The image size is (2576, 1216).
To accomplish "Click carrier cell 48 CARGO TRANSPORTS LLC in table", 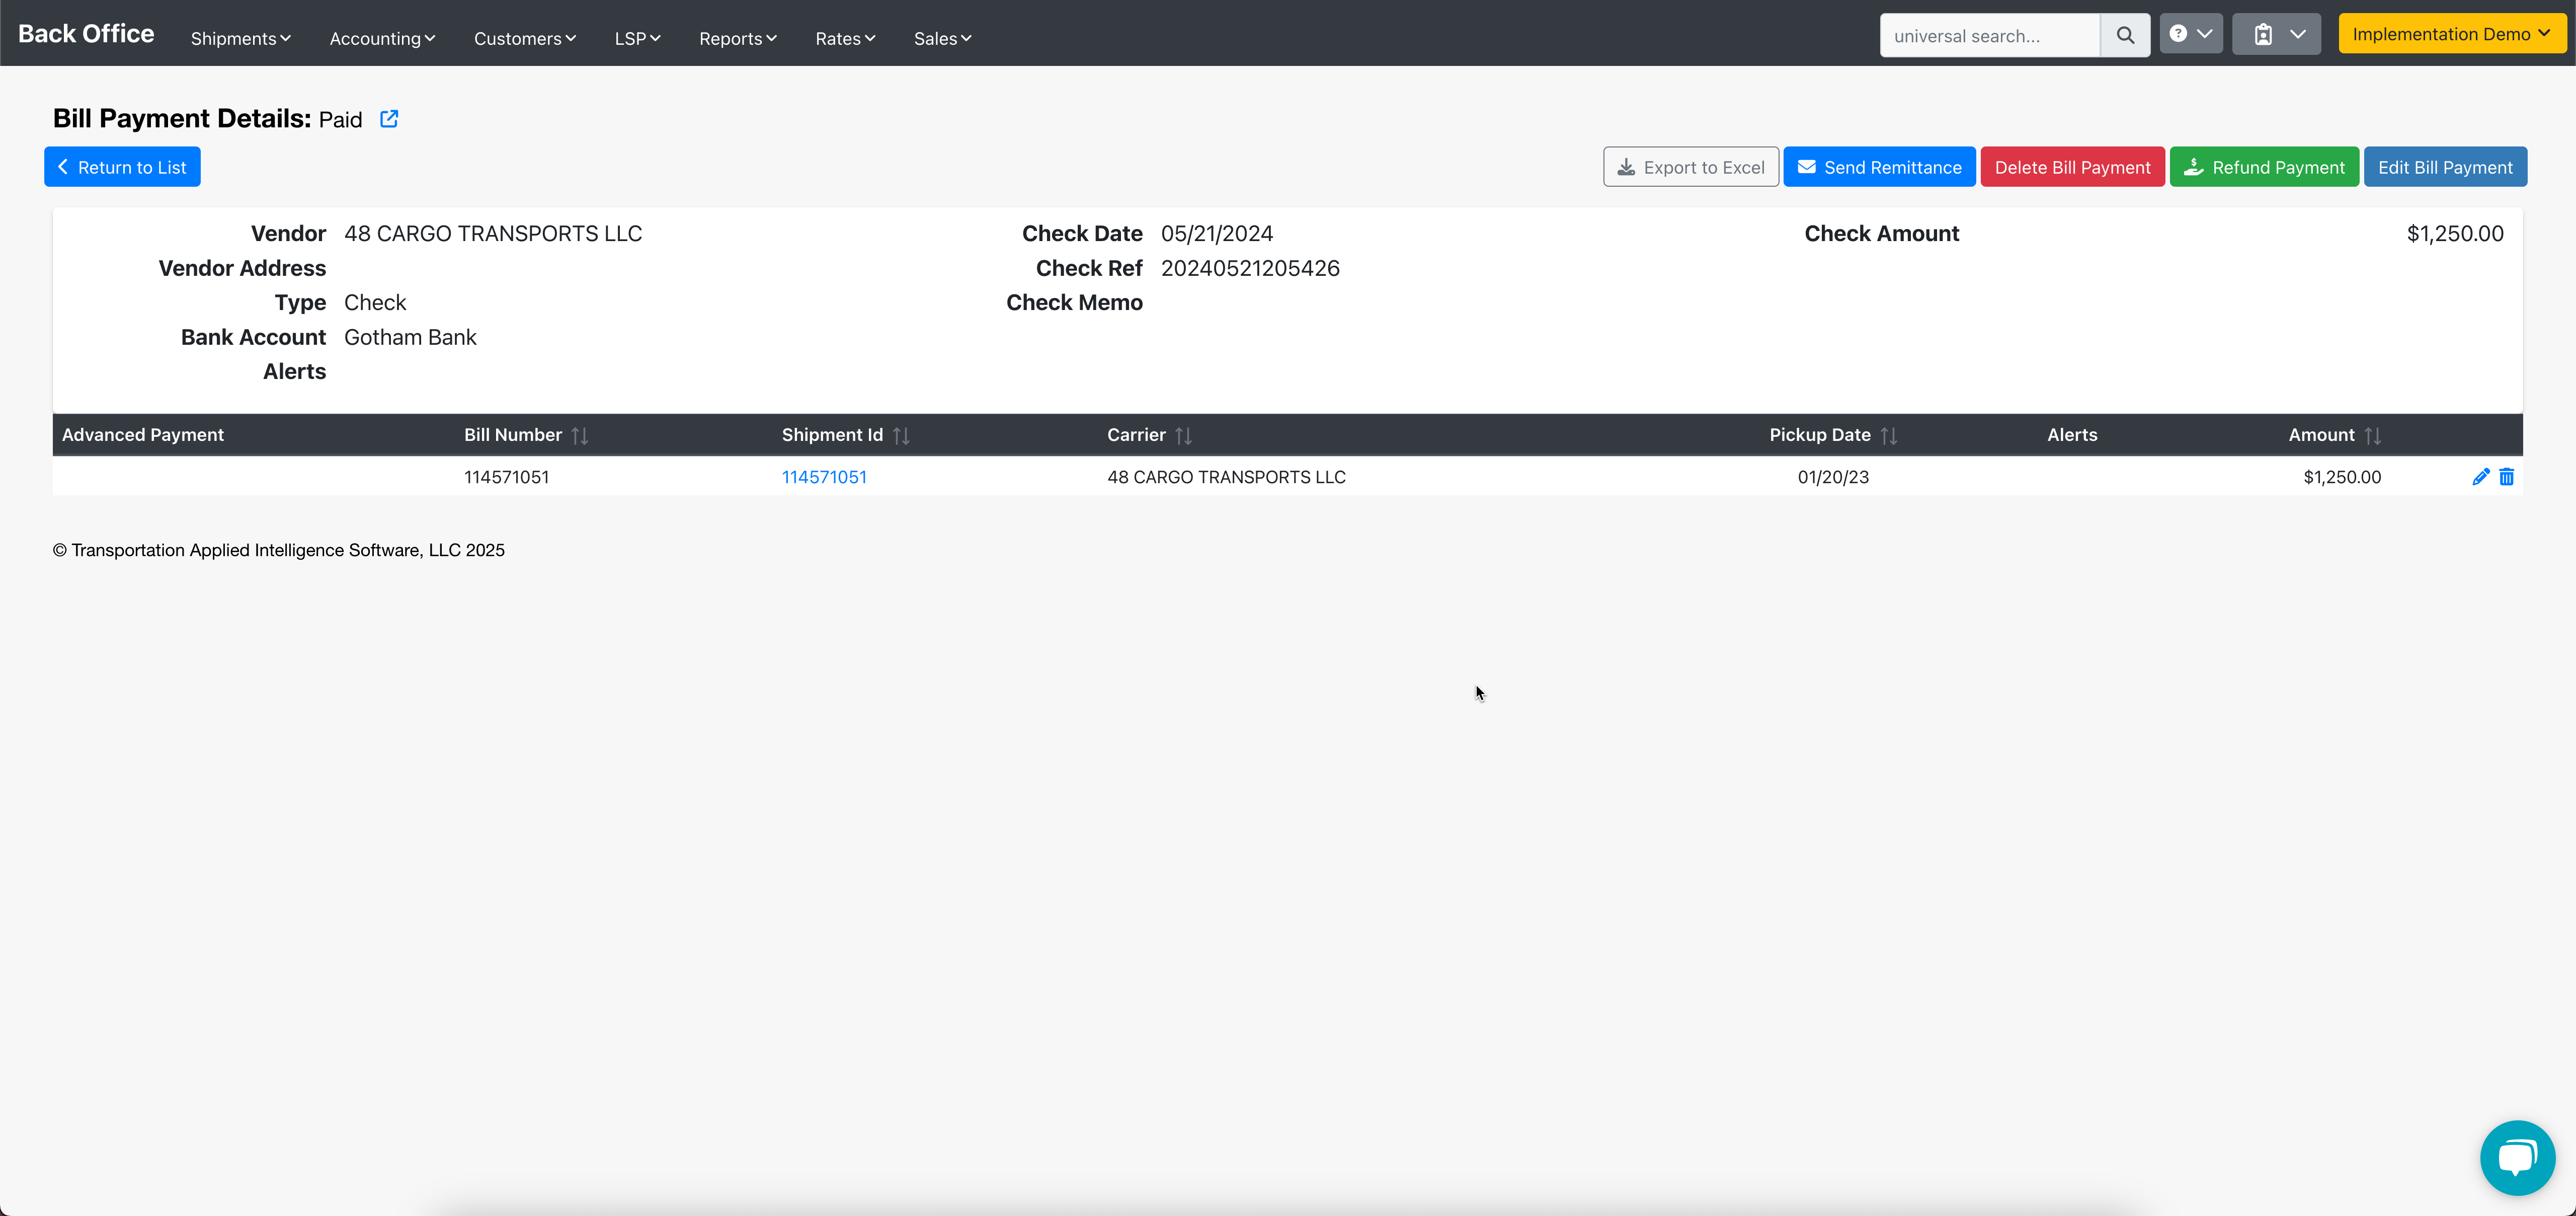I will [1226, 477].
